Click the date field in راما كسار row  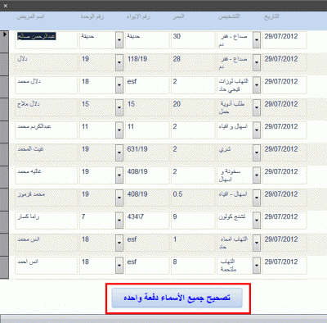pos(284,221)
